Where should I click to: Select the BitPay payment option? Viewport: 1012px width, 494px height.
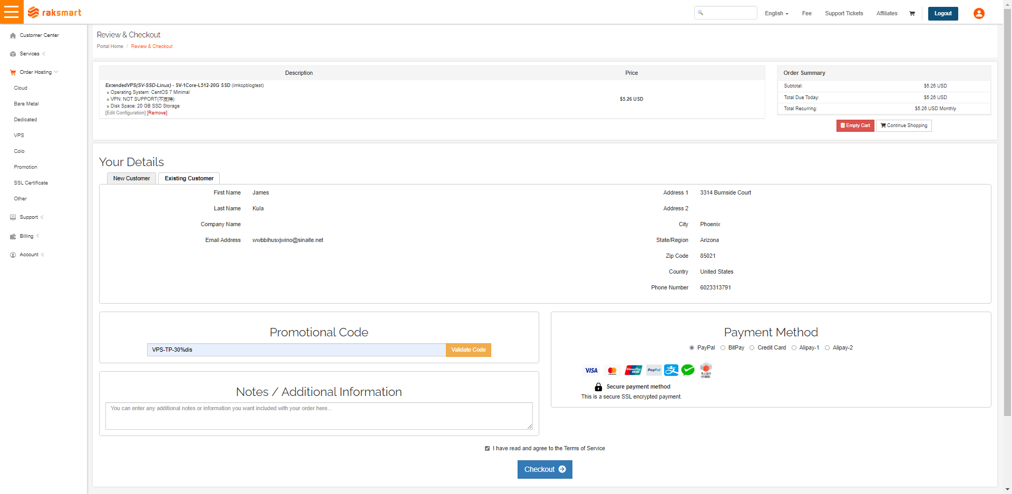point(723,348)
